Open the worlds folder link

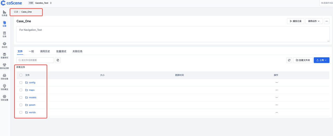(x=32, y=112)
